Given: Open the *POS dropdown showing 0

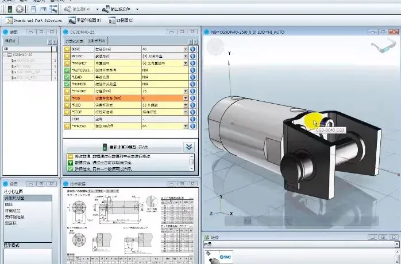Looking at the screenshot, I should (186, 98).
